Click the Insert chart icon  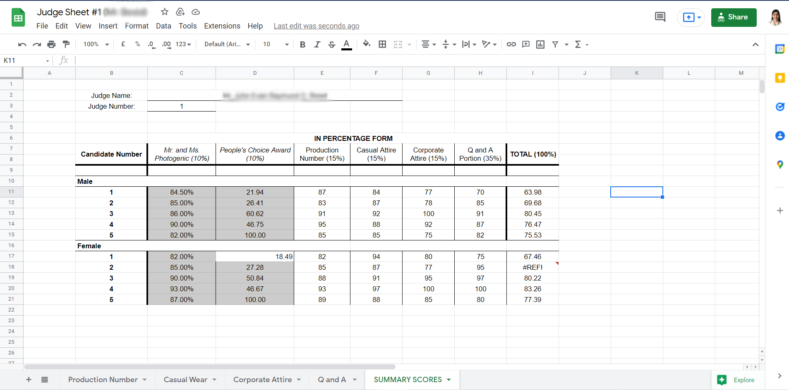pyautogui.click(x=540, y=44)
